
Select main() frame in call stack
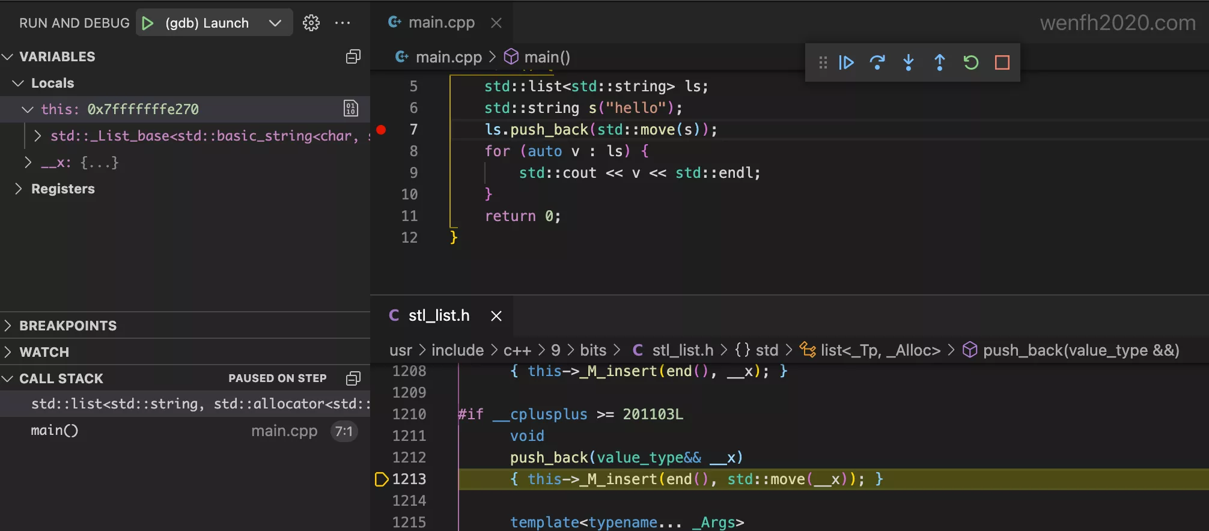coord(55,431)
